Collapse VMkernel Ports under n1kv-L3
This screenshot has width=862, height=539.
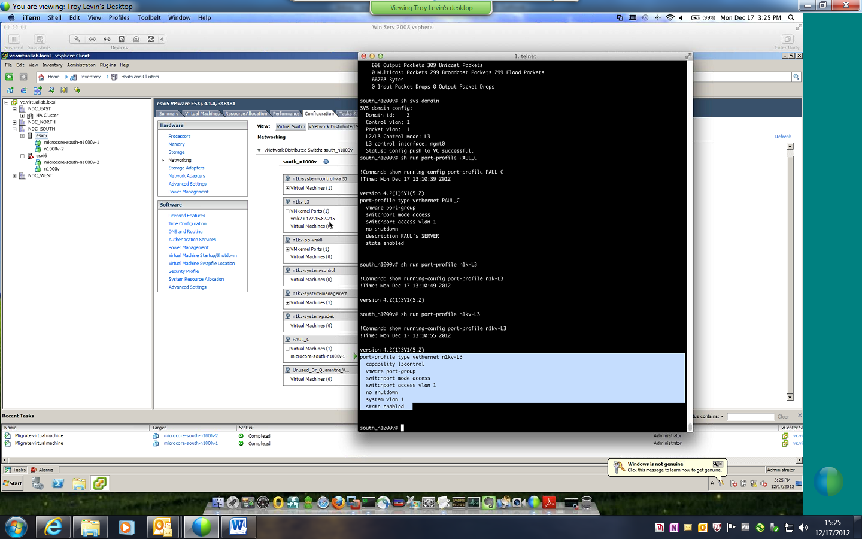pos(287,211)
